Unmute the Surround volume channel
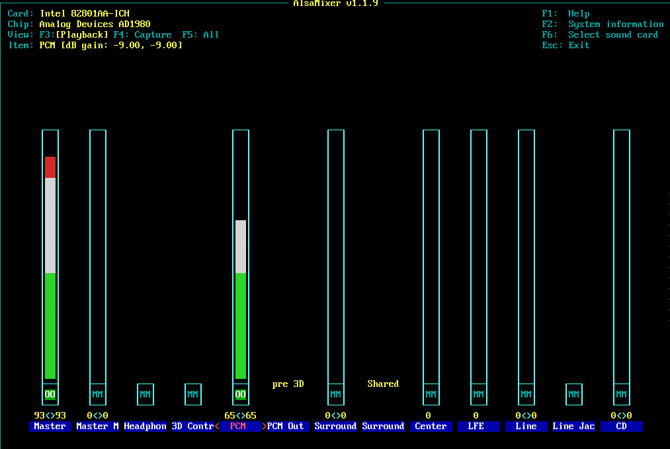This screenshot has width=670, height=449. (336, 395)
